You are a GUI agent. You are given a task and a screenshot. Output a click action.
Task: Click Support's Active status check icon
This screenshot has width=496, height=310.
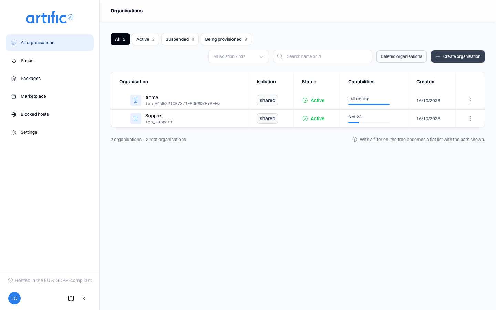point(305,118)
